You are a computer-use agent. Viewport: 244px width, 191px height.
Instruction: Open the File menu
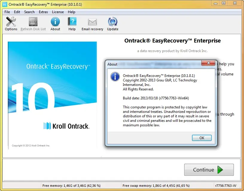7,12
